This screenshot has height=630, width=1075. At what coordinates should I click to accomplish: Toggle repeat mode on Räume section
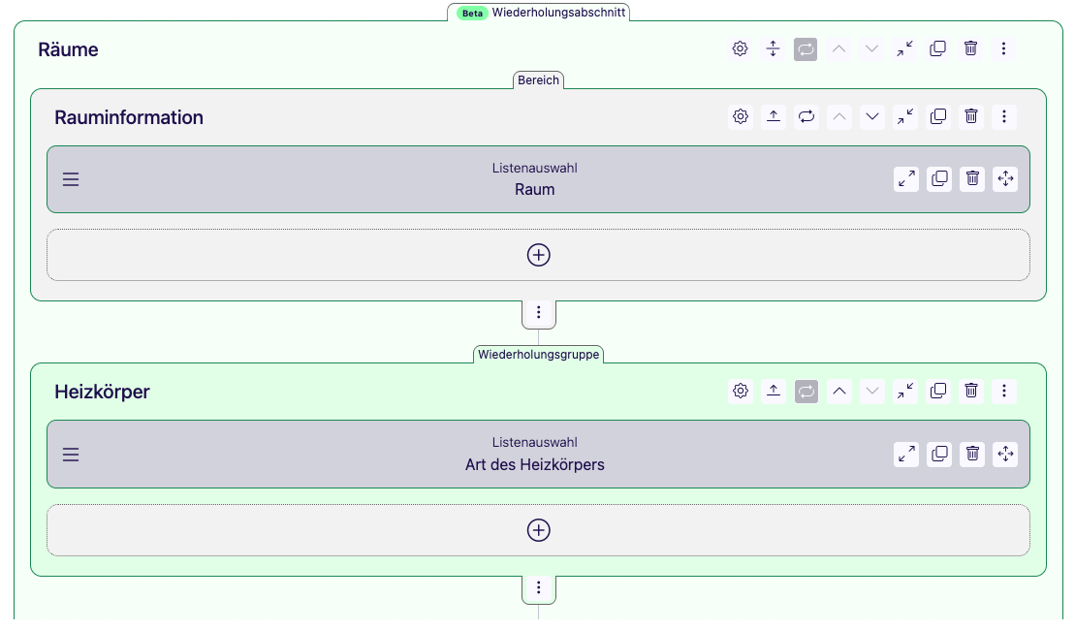[x=806, y=48]
